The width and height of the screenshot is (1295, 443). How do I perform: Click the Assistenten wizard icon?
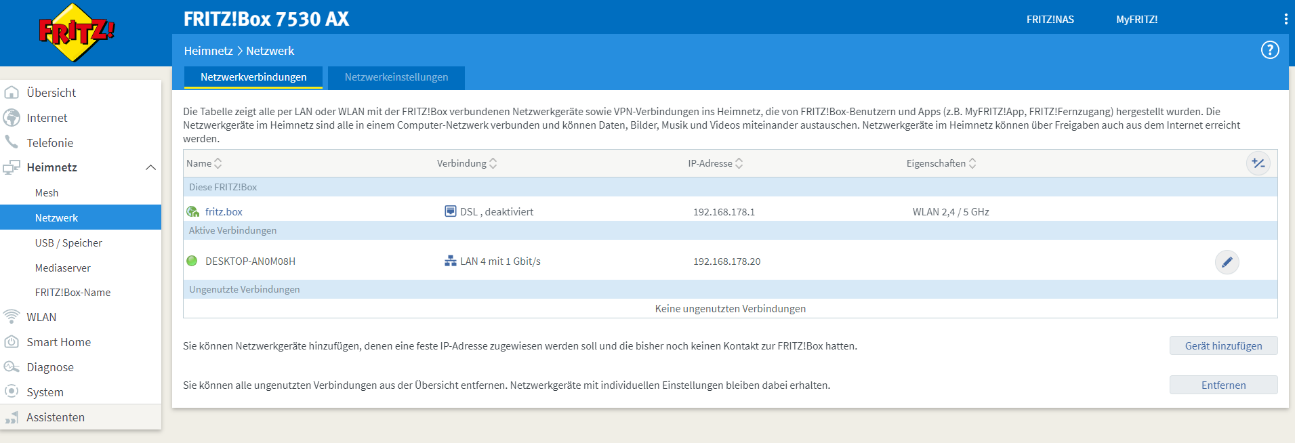(x=12, y=417)
